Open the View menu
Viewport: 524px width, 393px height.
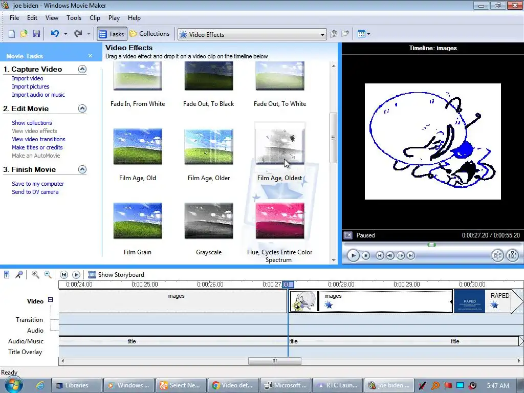coord(52,18)
